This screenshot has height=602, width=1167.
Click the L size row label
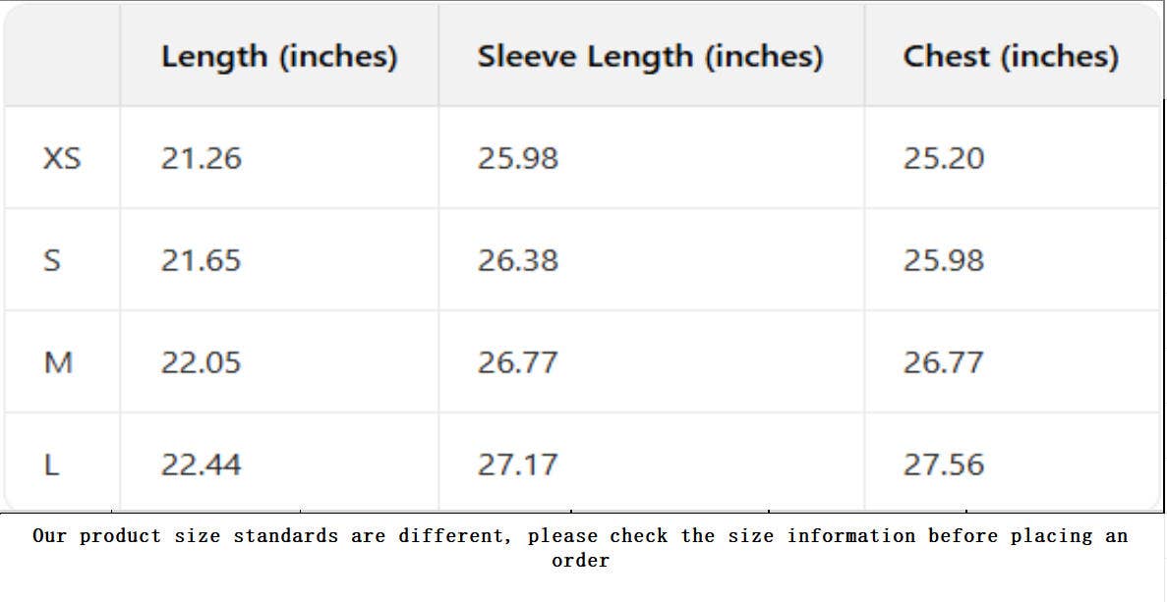coord(52,465)
